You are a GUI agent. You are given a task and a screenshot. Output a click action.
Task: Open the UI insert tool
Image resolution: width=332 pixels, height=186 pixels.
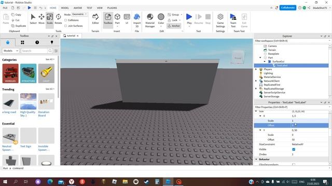pyautogui.click(x=127, y=19)
